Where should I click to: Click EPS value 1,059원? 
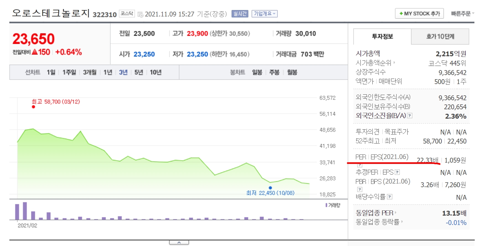tap(455, 160)
